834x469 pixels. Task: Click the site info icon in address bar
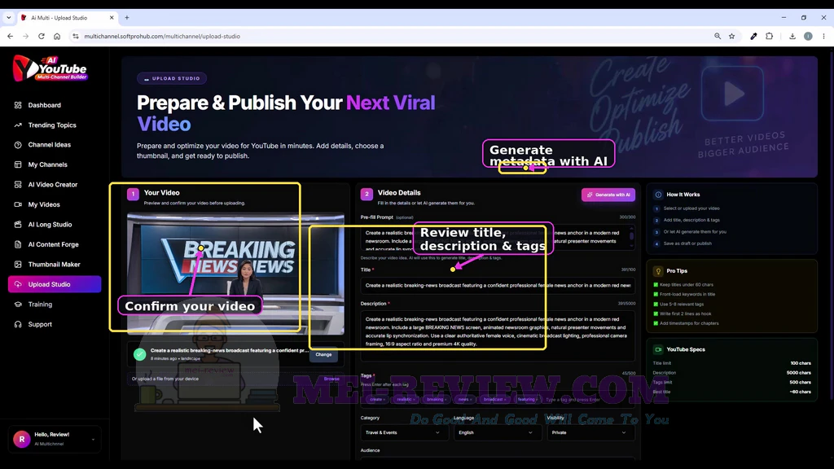76,36
